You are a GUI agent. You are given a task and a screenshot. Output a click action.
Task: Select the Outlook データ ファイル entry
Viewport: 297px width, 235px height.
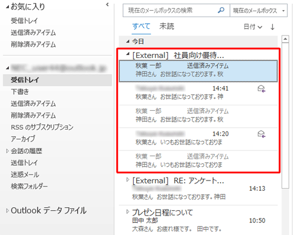[49, 211]
